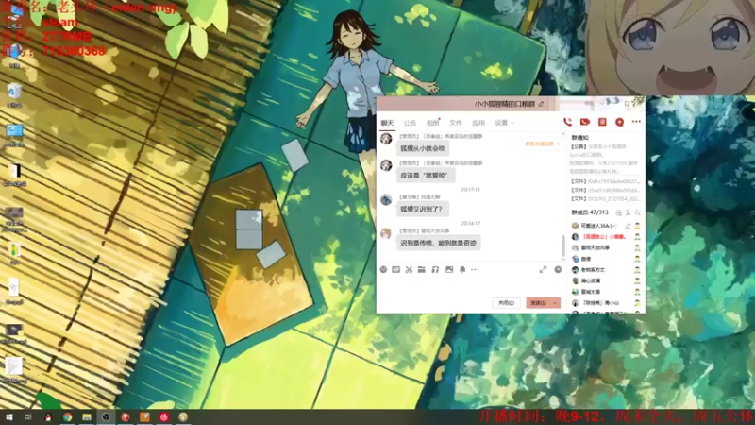Click the chat message scrollbar thumb

pyautogui.click(x=563, y=246)
